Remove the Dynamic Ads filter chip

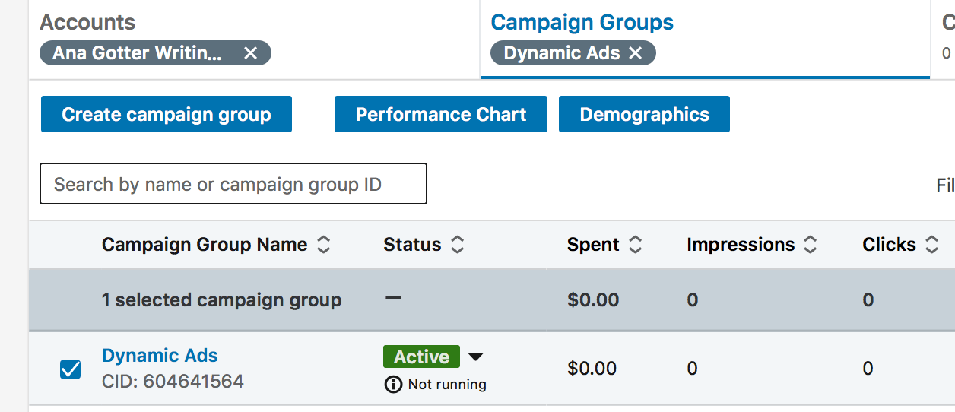[636, 53]
